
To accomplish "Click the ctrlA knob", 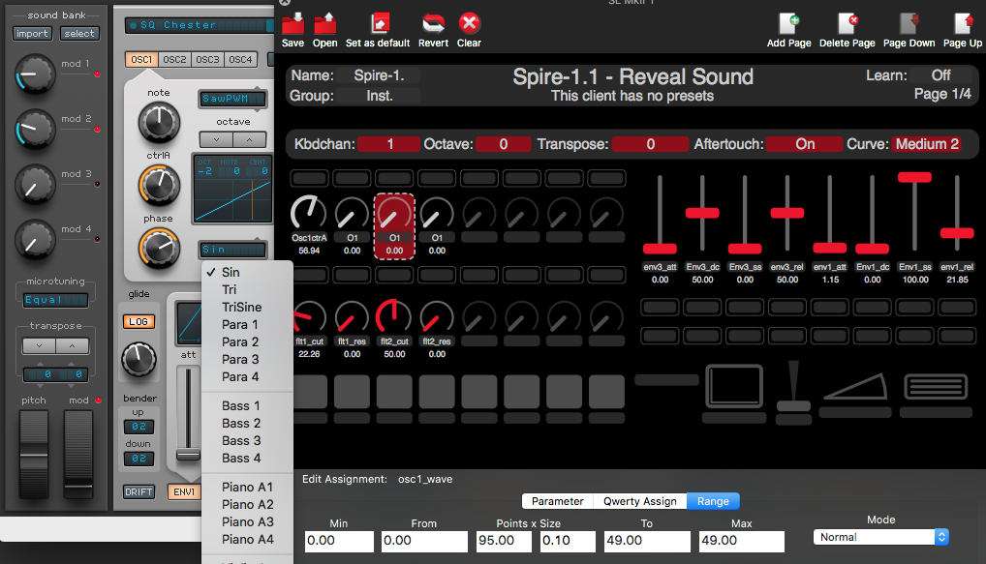I will tap(159, 186).
